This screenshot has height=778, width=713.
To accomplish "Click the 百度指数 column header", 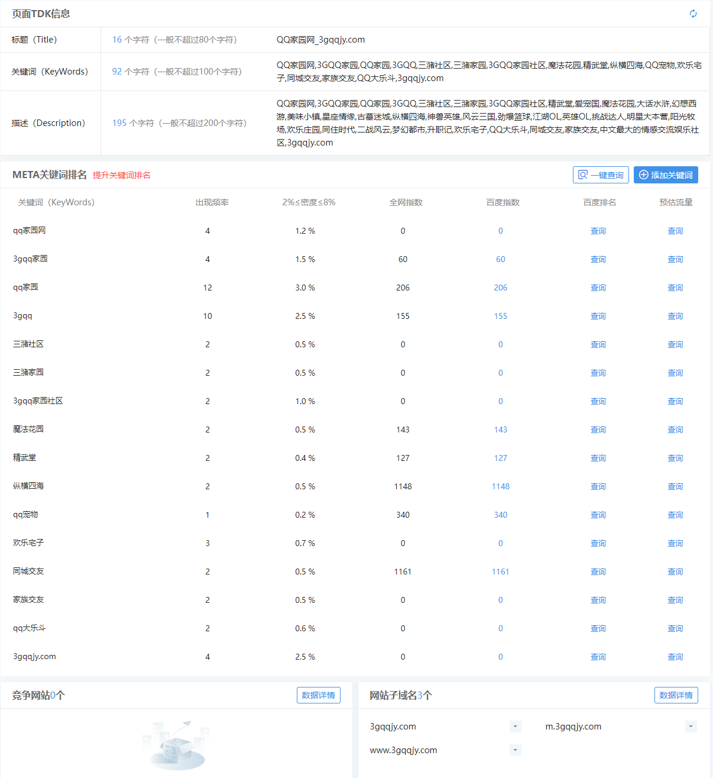I will click(503, 202).
